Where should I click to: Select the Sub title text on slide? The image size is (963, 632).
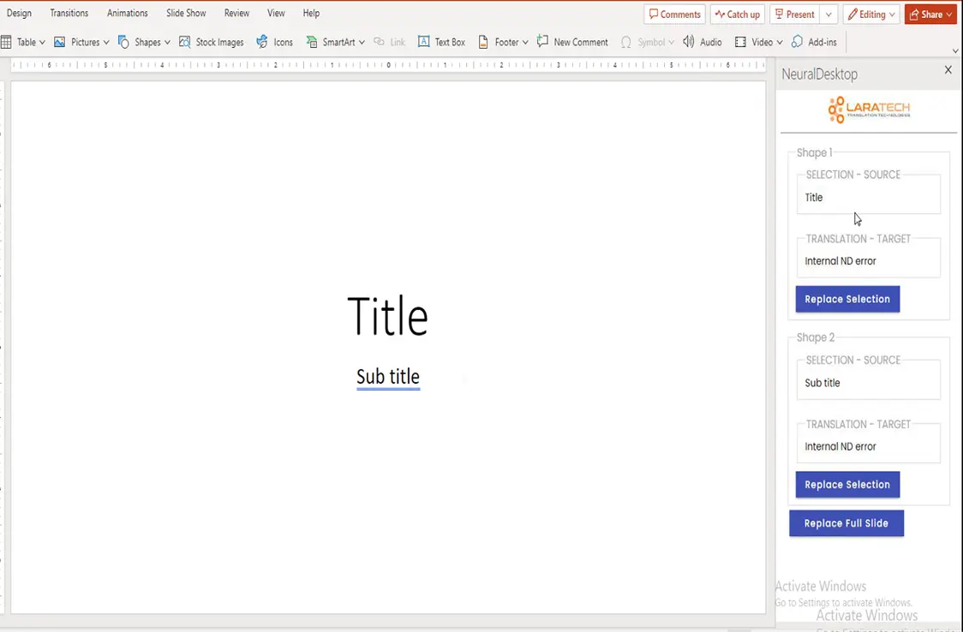[x=388, y=376]
